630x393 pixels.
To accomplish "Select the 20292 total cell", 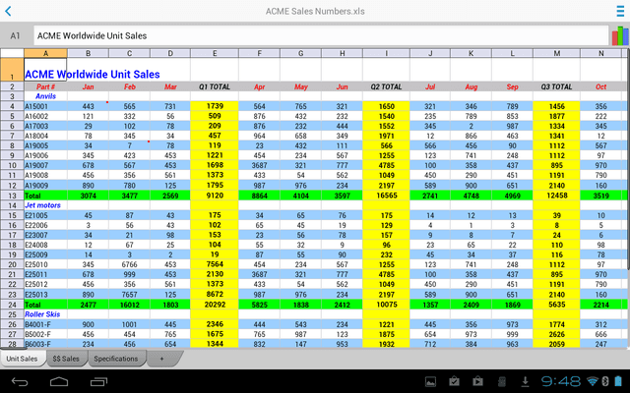I will click(x=215, y=305).
